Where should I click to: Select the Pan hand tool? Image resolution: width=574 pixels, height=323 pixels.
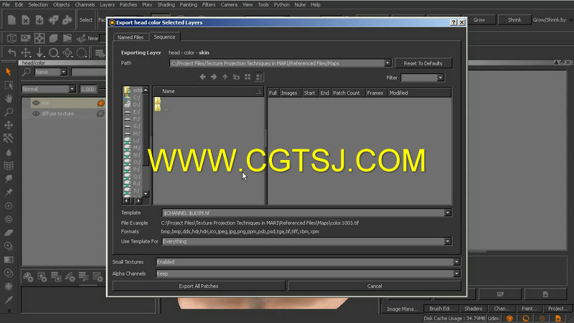(9, 98)
